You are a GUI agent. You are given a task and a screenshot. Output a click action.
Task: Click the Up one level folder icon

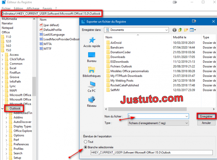180,30
